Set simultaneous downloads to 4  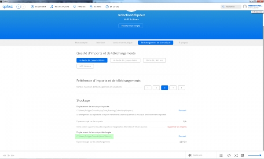click(x=173, y=88)
